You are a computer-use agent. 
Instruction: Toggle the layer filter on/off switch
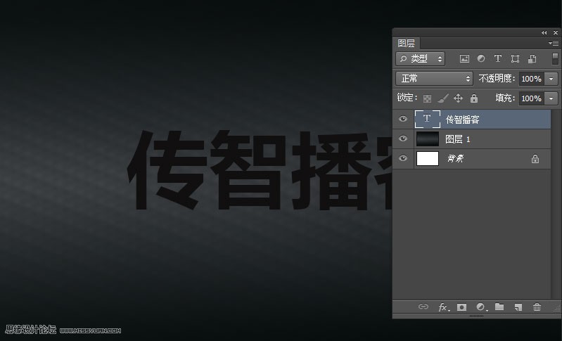555,59
